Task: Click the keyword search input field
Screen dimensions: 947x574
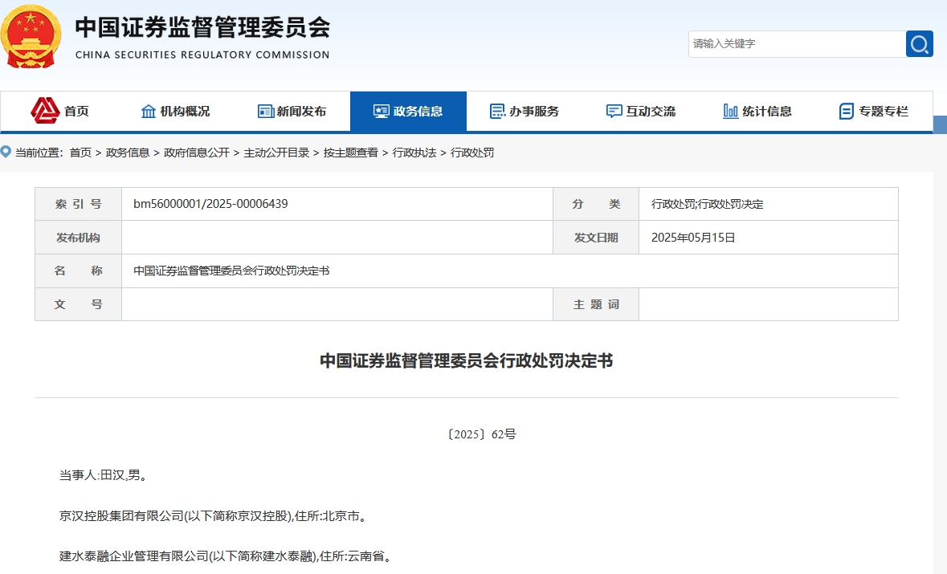Action: tap(798, 44)
